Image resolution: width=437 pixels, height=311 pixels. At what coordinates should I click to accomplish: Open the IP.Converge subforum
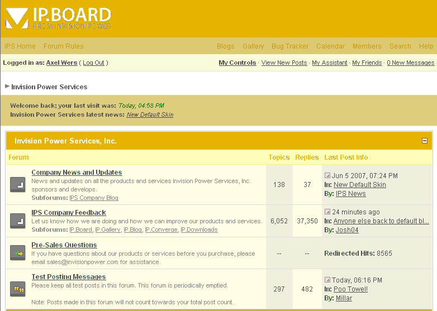(161, 229)
